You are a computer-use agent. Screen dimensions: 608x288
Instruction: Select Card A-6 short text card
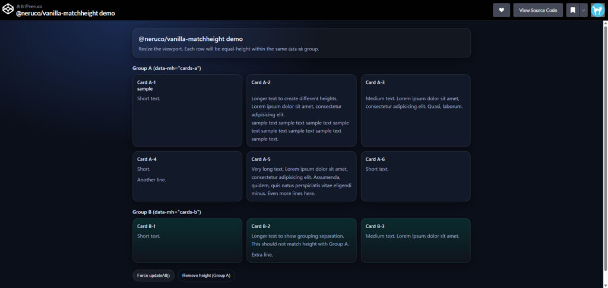tap(416, 176)
